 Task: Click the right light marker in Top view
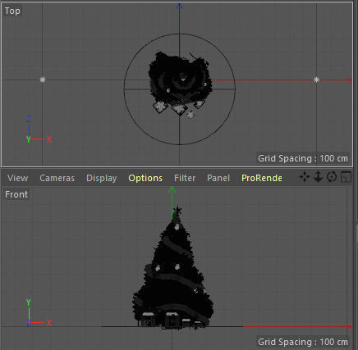316,80
